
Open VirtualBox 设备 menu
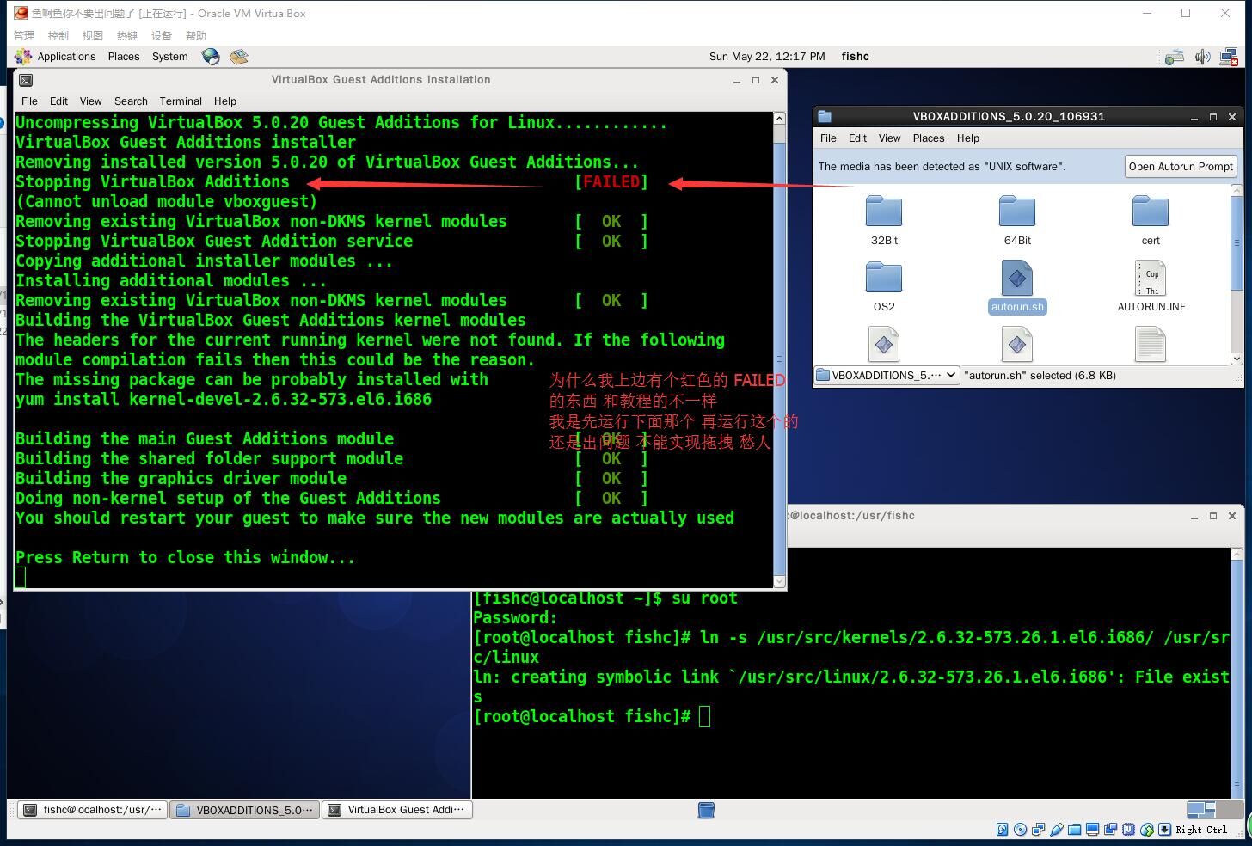162,35
